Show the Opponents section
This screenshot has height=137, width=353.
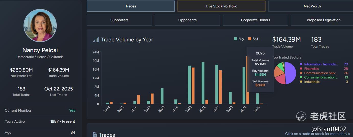(x=187, y=20)
